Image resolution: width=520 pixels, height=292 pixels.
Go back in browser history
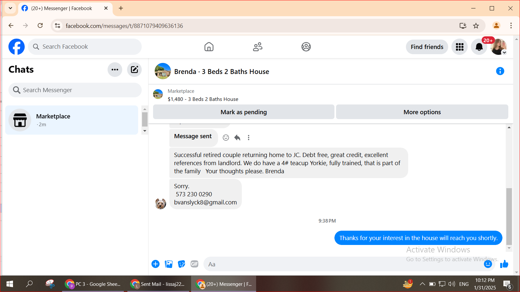11,26
